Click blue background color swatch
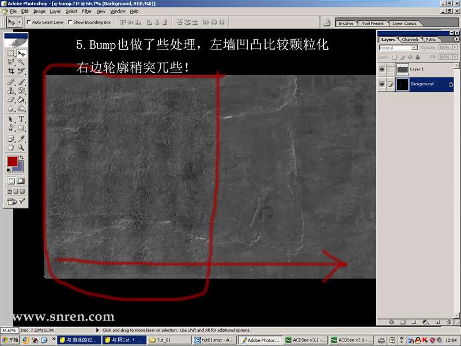 (20, 168)
